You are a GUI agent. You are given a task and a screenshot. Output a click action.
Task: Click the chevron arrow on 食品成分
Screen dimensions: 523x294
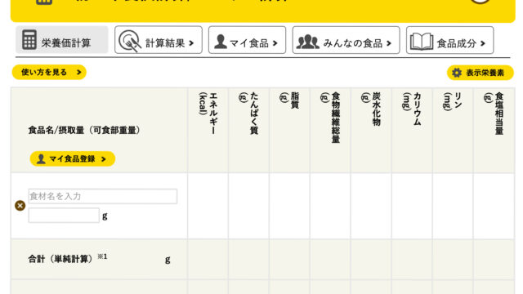483,43
